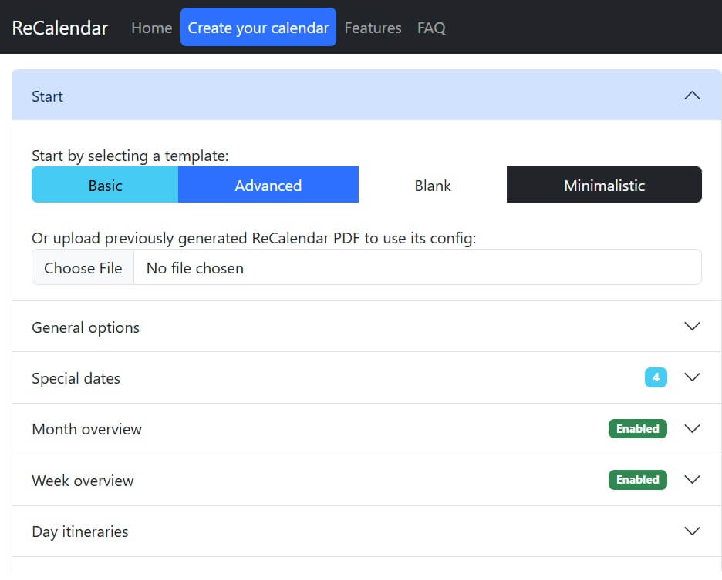
Task: Click Choose File to upload PDF
Action: tap(83, 267)
